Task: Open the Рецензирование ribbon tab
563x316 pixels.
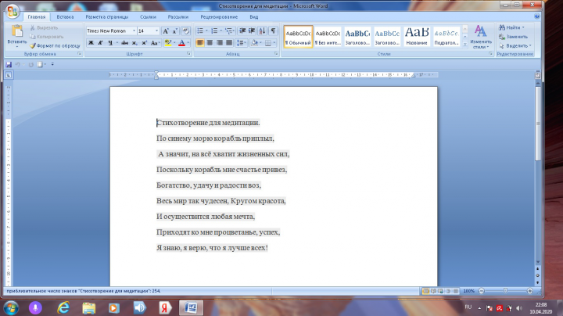Action: click(x=219, y=17)
